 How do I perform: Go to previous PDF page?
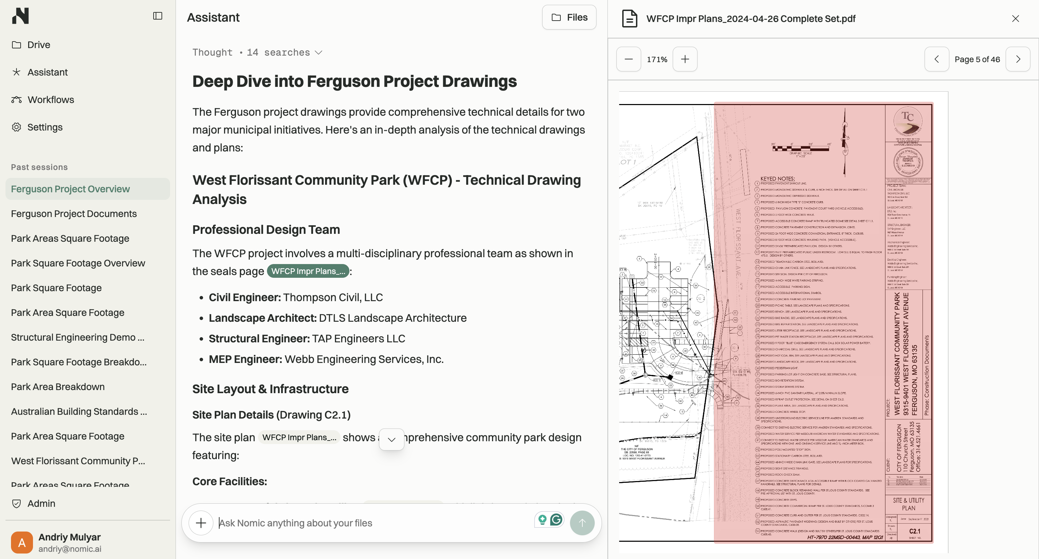[937, 59]
